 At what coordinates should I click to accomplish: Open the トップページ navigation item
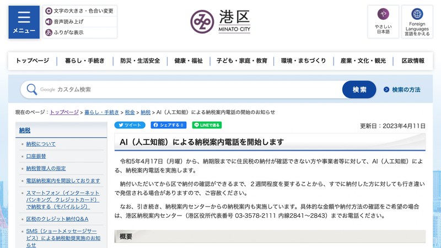pyautogui.click(x=33, y=61)
